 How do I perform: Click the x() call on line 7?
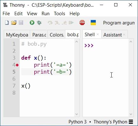26,86
